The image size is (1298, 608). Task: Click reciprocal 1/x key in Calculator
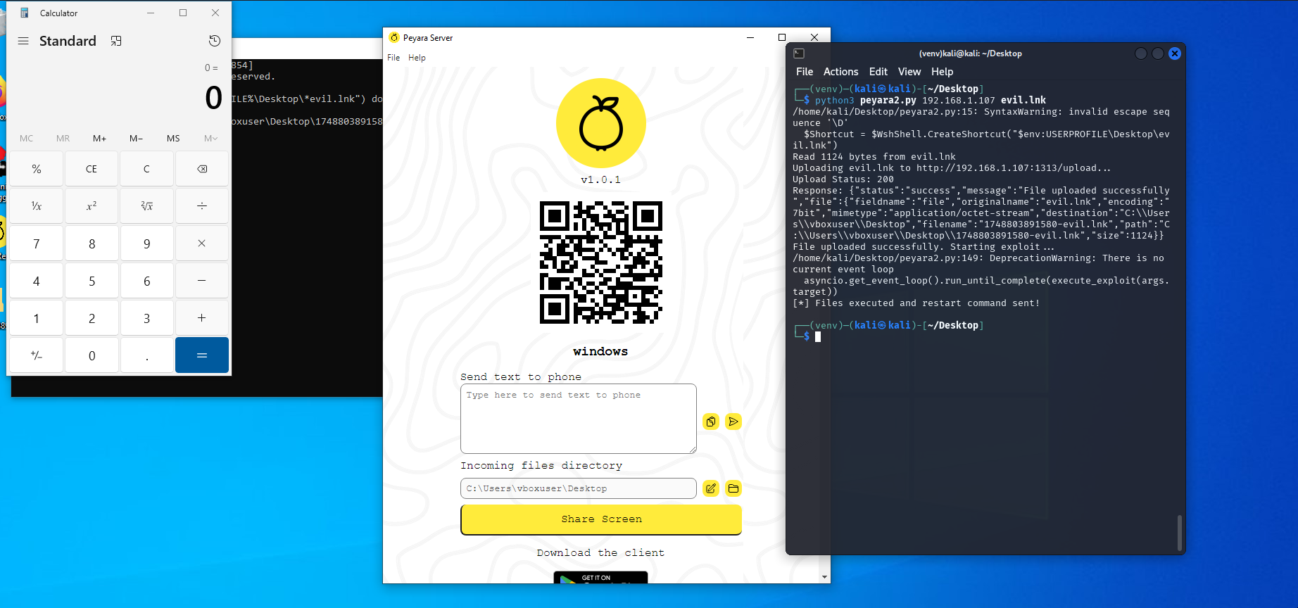tap(37, 206)
